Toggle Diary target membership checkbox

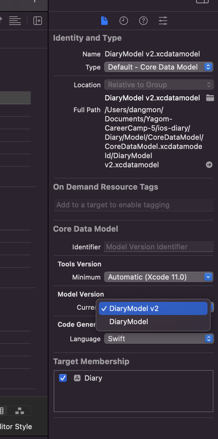click(63, 378)
